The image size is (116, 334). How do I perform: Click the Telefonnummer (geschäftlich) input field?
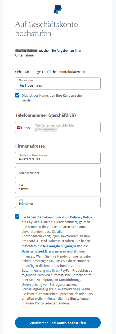coord(67,128)
